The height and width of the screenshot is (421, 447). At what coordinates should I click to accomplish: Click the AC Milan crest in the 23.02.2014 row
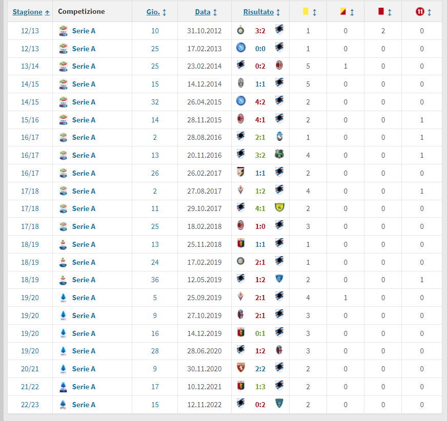click(x=279, y=66)
